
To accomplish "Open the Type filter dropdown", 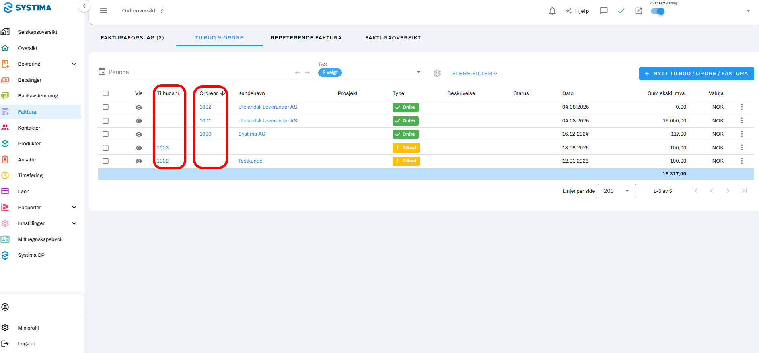I will (x=370, y=72).
